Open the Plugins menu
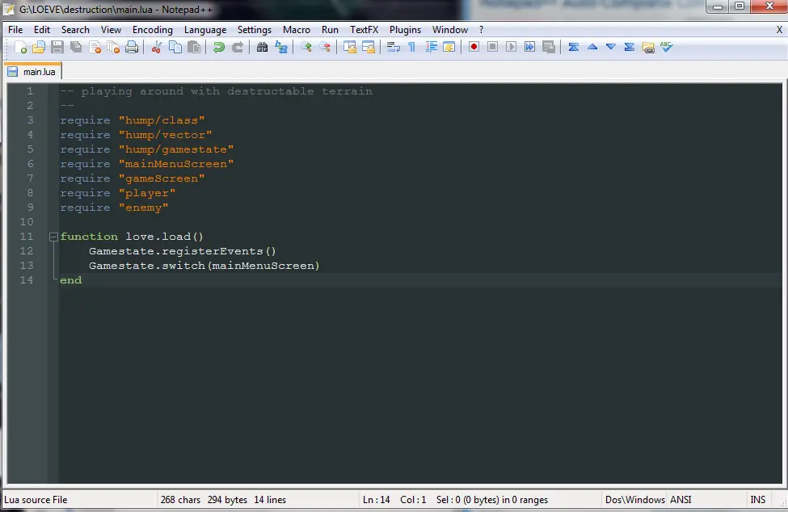This screenshot has width=788, height=512. coord(405,30)
